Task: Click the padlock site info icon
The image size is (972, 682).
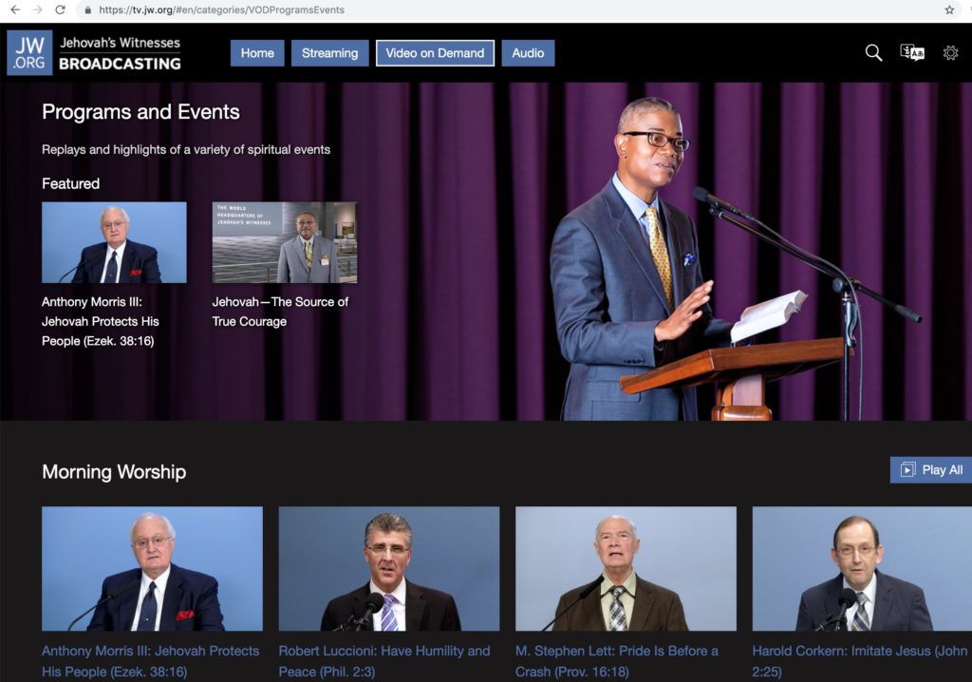Action: coord(87,9)
